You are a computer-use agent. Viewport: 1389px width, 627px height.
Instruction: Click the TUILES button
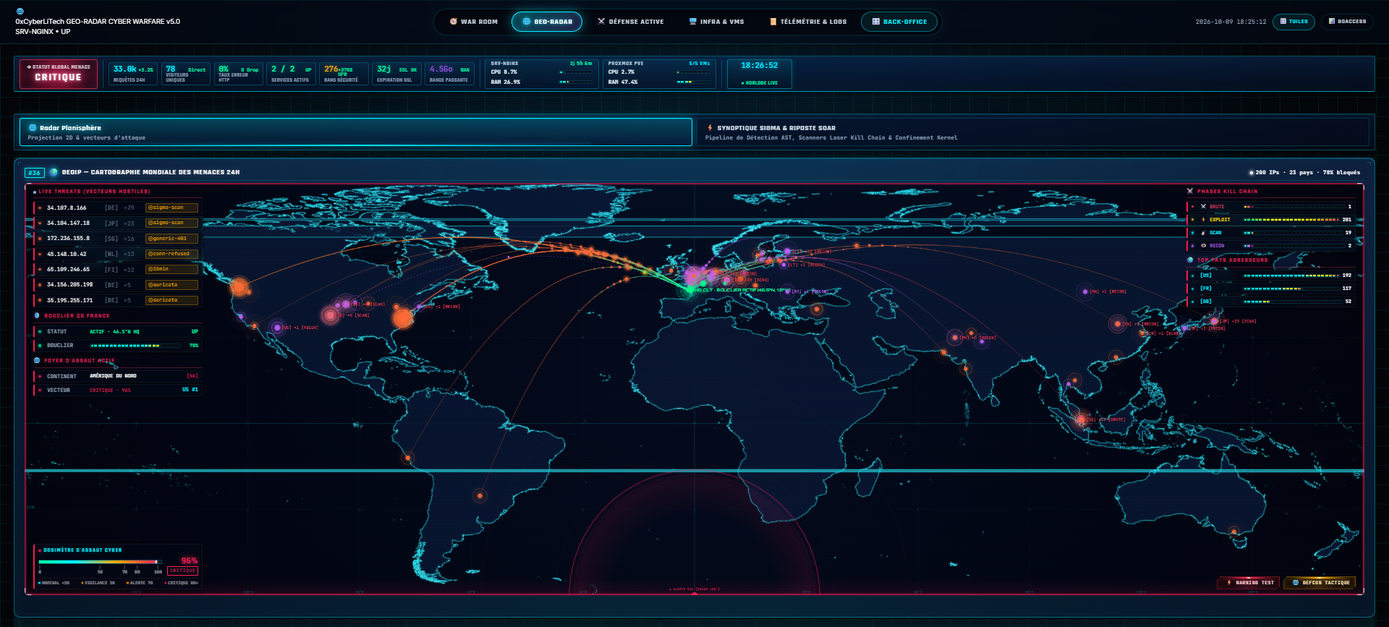pos(1294,22)
